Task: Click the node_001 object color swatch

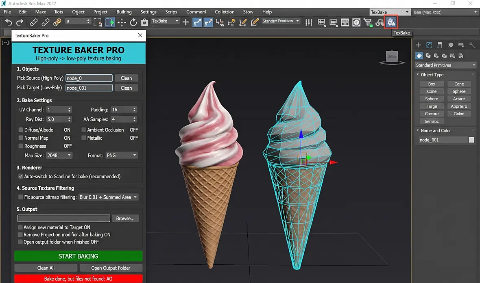Action: click(471, 140)
